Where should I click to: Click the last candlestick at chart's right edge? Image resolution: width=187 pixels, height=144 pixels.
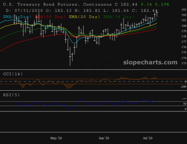click(x=157, y=13)
